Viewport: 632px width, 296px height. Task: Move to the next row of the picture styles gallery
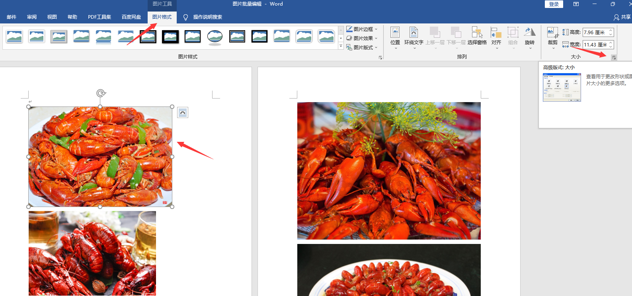(341, 39)
